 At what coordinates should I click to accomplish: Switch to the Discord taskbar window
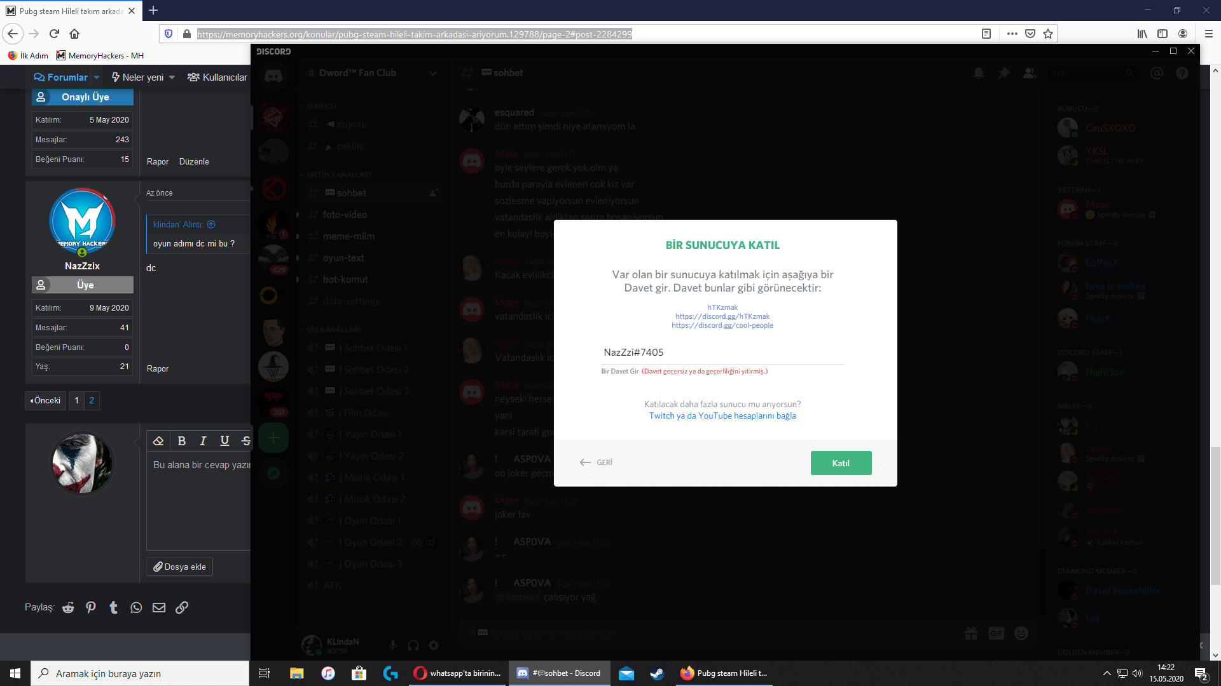click(560, 673)
